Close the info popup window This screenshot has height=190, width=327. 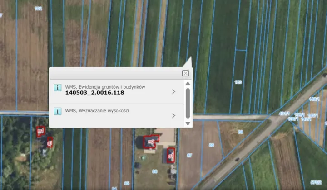click(185, 73)
